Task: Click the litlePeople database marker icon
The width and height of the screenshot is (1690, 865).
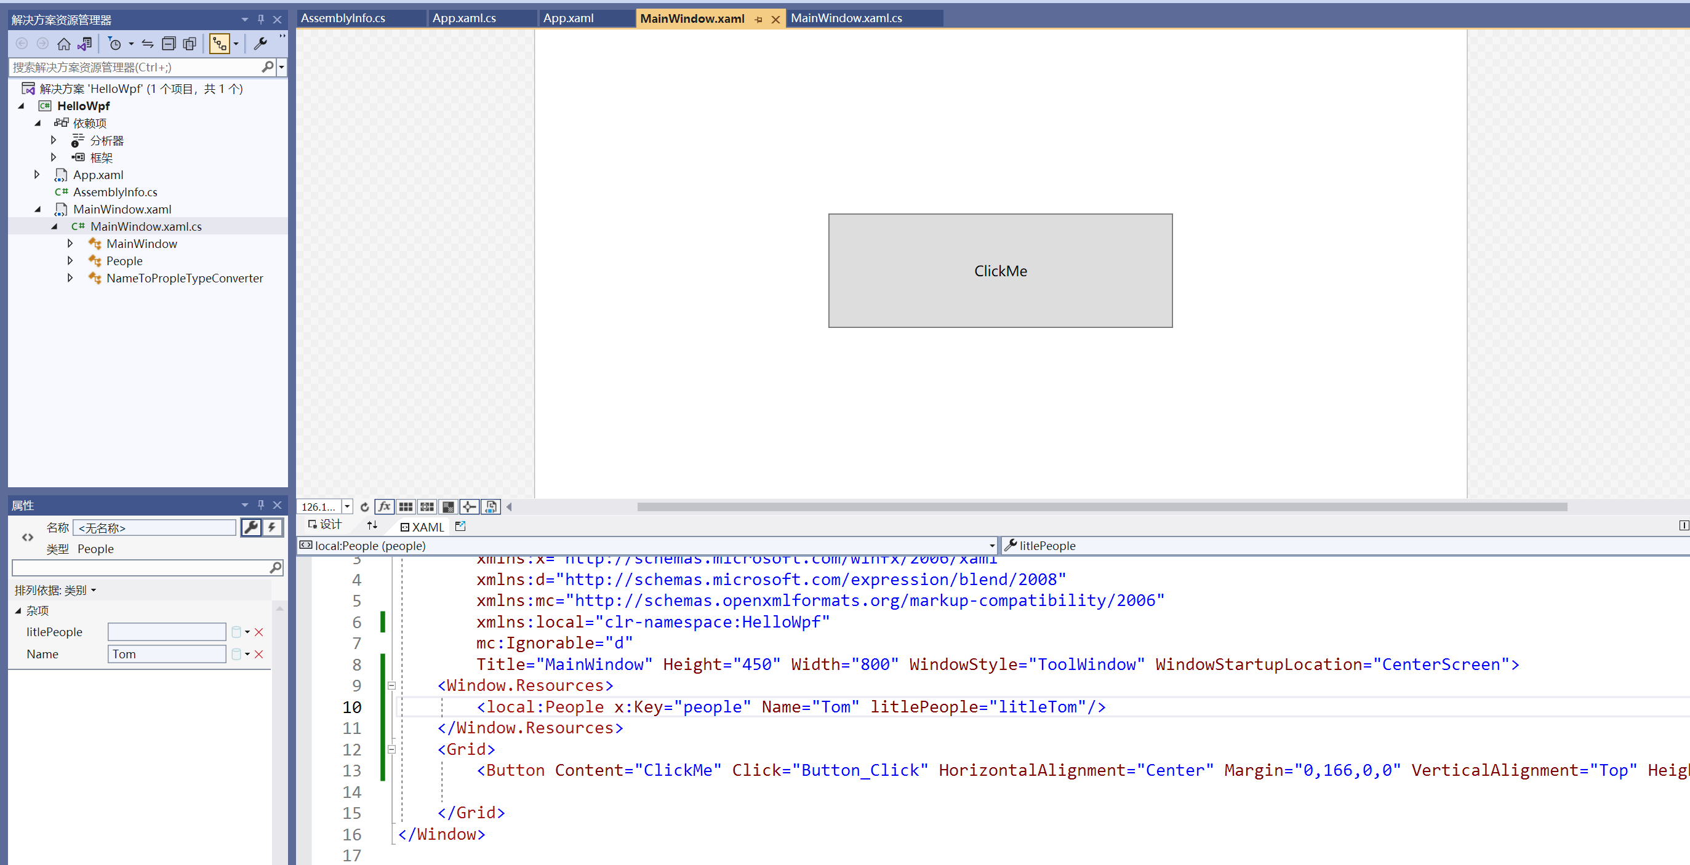Action: (236, 632)
